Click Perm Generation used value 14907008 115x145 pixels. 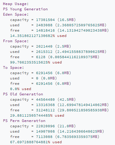pyautogui.click(x=45, y=131)
